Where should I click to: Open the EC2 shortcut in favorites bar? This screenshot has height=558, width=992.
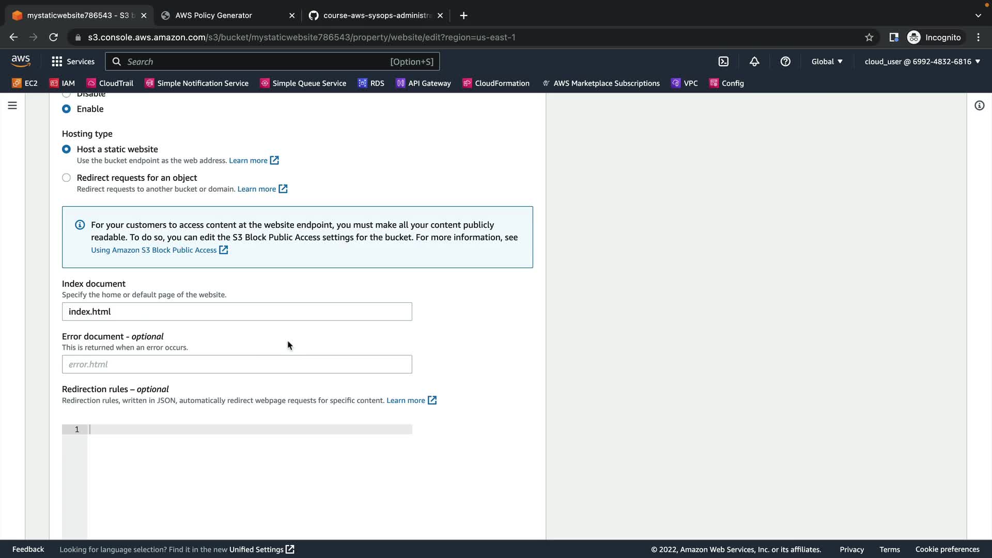pyautogui.click(x=25, y=83)
